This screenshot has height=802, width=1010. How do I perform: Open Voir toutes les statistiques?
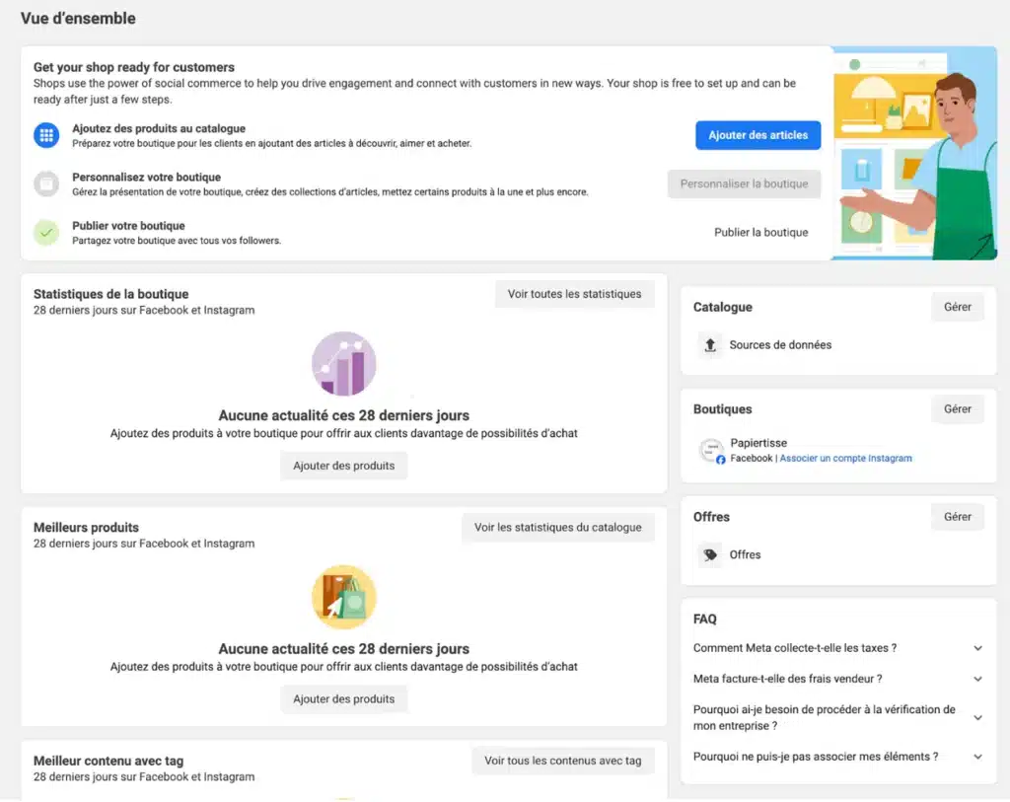574,293
